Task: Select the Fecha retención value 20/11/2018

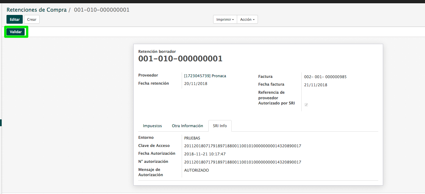Action: point(196,84)
